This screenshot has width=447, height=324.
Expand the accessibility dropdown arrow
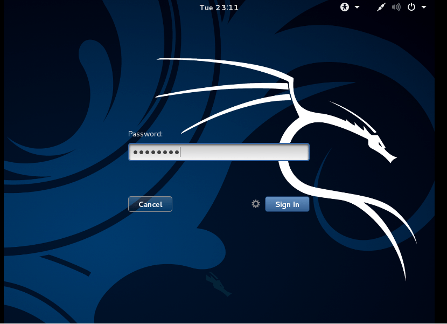point(357,8)
